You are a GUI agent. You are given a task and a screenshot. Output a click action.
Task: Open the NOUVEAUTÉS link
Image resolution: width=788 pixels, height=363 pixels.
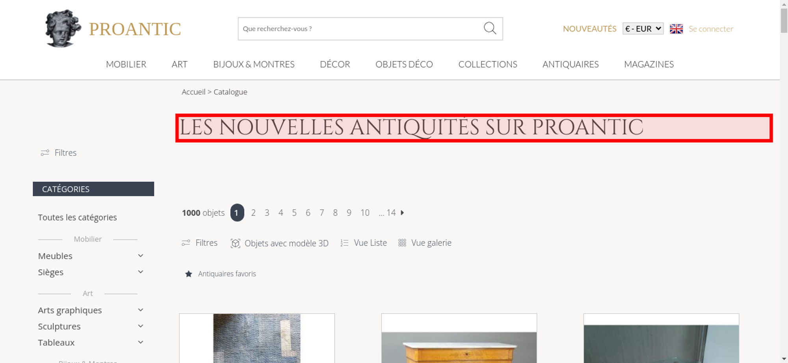point(589,29)
